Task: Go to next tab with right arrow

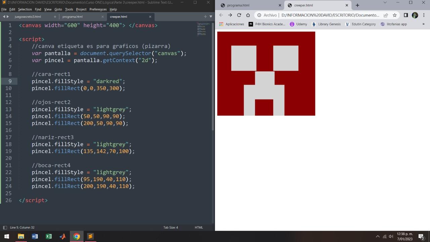Action: coord(8,16)
